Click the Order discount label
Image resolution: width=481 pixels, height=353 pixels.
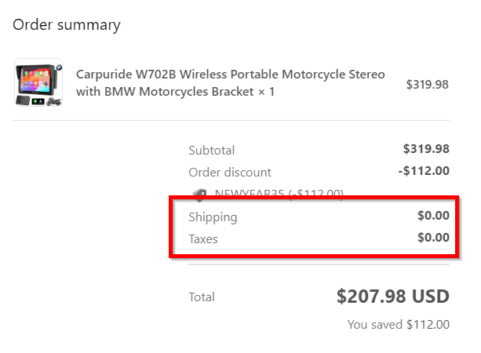230,172
